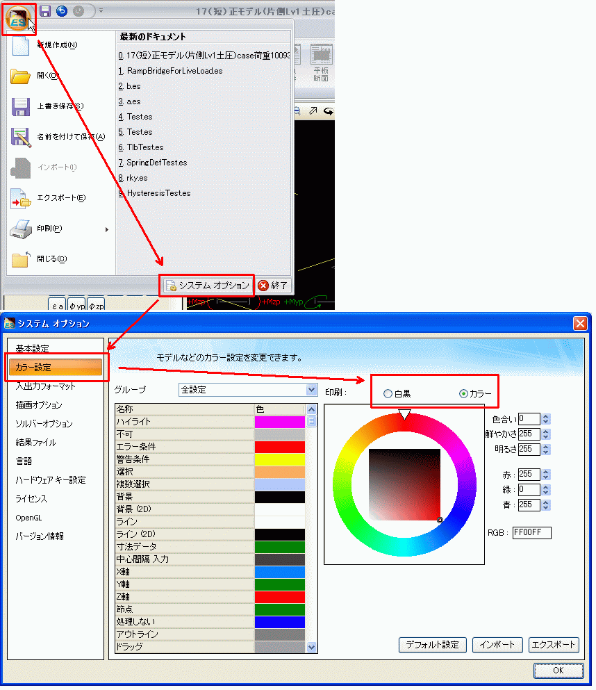The height and width of the screenshot is (690, 596).
Task: Choose 開く(O) with folder icon
Action: [47, 75]
